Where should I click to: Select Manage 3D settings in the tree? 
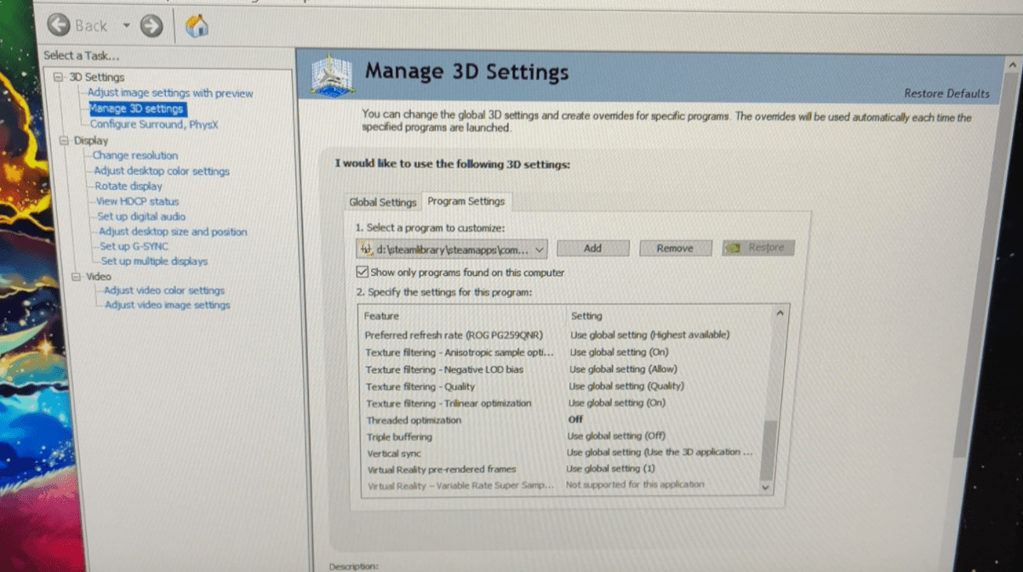pos(136,109)
